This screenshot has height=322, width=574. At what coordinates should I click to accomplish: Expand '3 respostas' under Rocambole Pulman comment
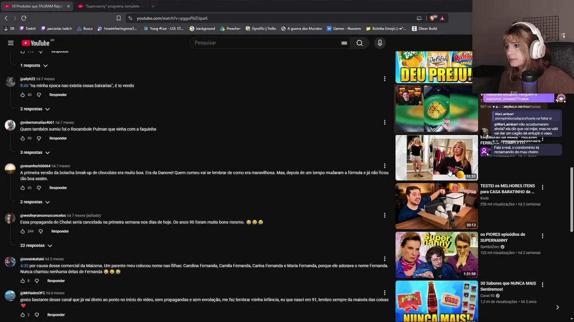coord(35,153)
